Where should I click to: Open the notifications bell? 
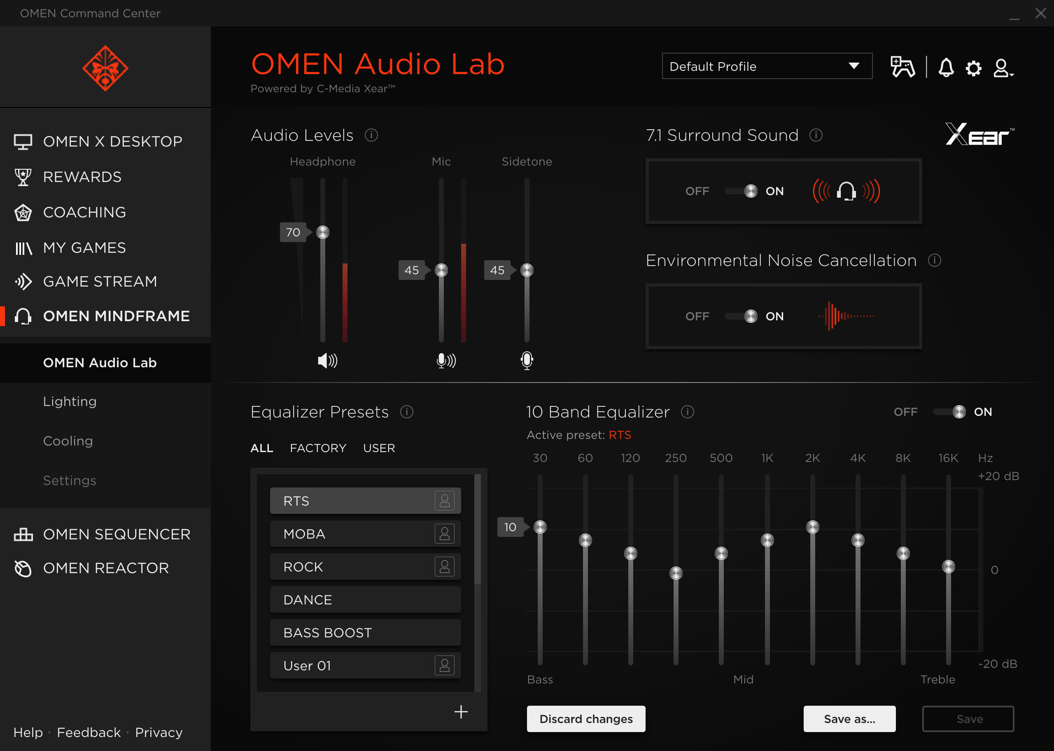coord(946,68)
